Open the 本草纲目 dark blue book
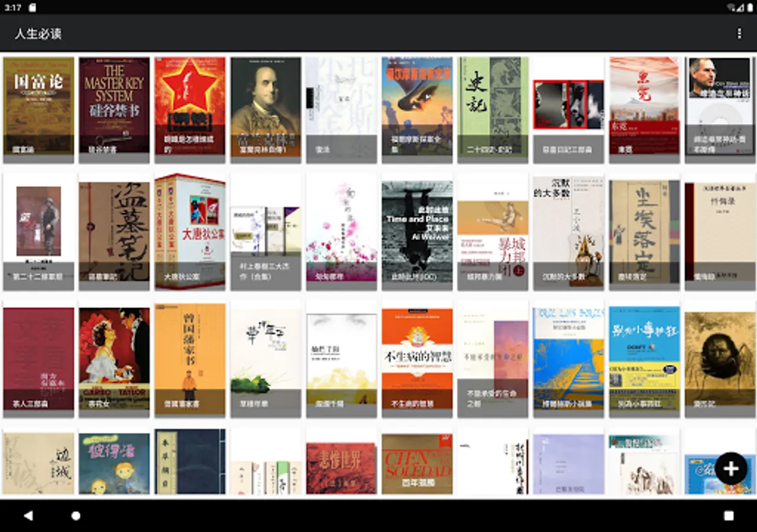The image size is (757, 532). coord(190,463)
